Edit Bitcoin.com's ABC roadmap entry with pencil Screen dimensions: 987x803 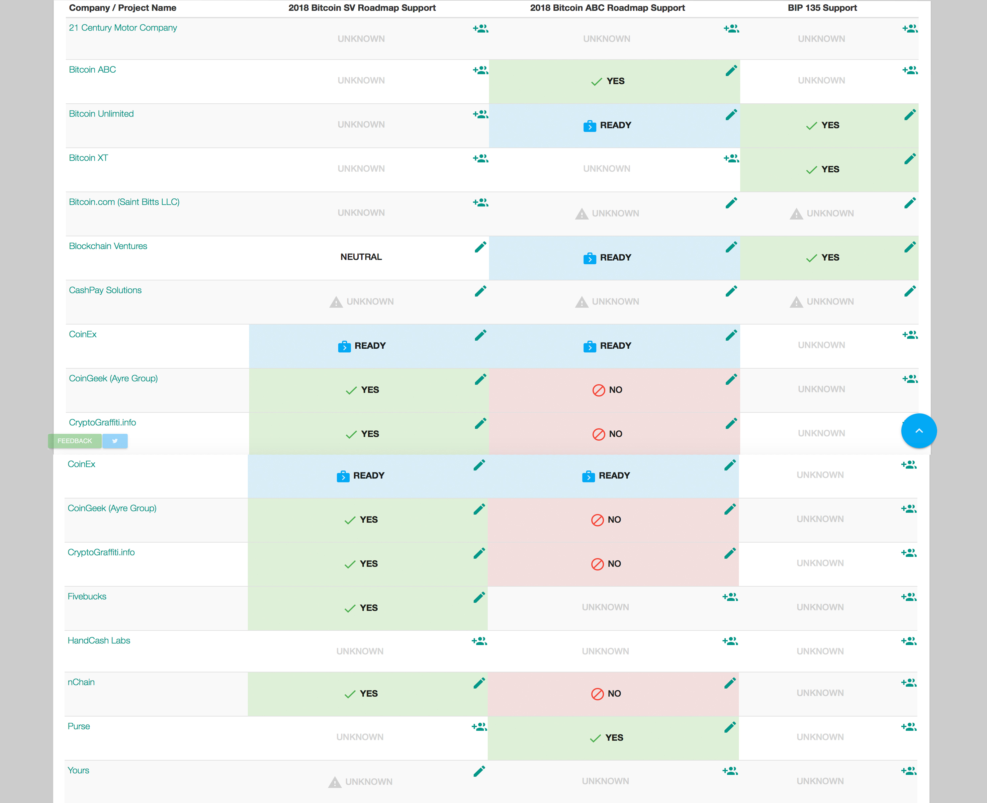(x=731, y=203)
